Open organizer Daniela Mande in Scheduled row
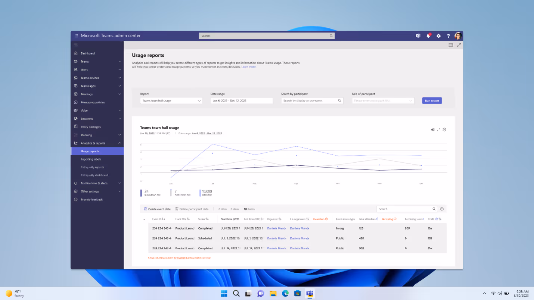 (x=277, y=238)
